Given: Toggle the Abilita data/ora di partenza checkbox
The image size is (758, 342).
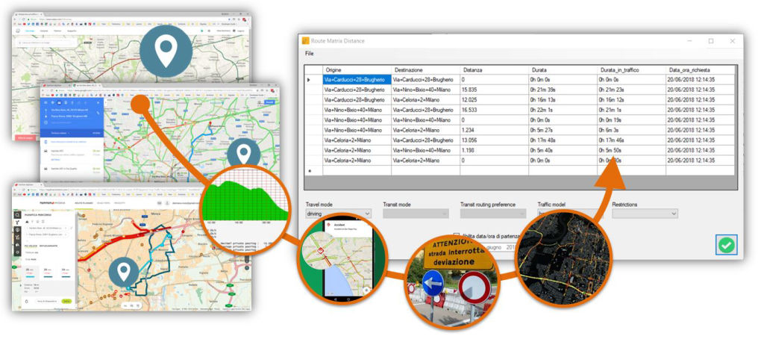Looking at the screenshot, I should point(457,236).
